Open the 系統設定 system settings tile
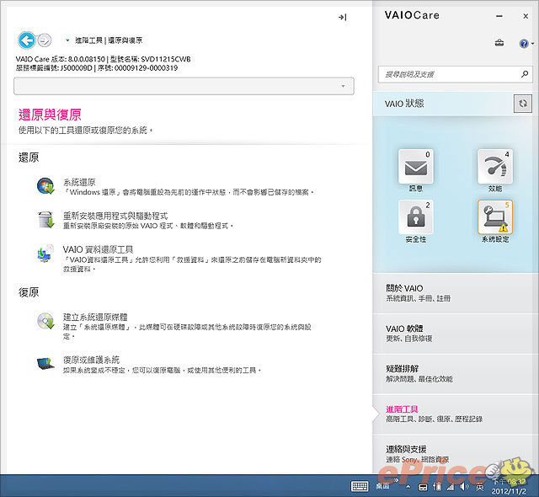Image resolution: width=539 pixels, height=497 pixels. click(494, 217)
